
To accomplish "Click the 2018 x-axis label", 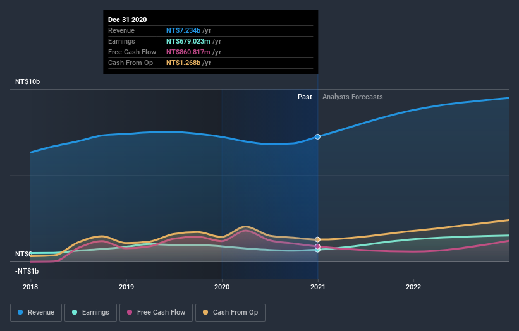I will [30, 287].
